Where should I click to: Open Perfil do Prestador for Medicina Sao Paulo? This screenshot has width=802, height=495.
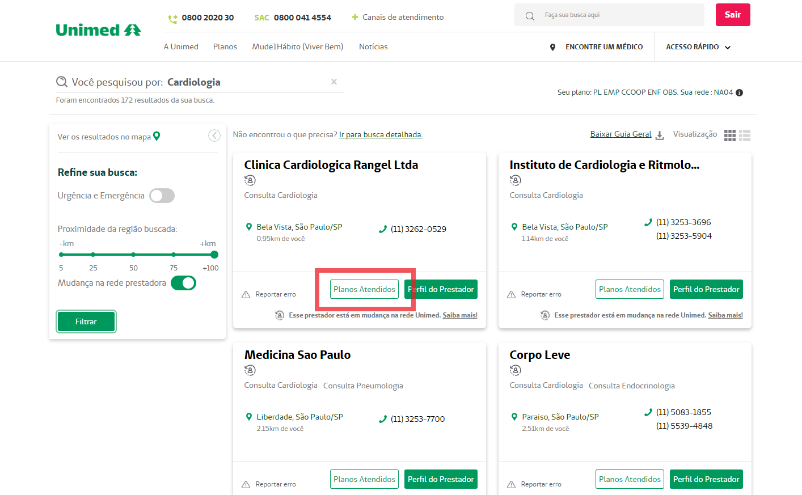click(x=441, y=479)
